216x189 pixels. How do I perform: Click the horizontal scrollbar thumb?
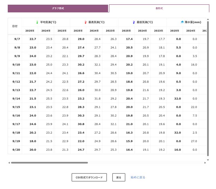pos(49,163)
